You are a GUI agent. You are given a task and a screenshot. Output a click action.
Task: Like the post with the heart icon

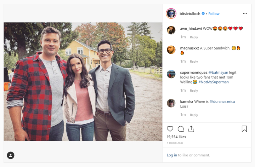[x=170, y=129]
